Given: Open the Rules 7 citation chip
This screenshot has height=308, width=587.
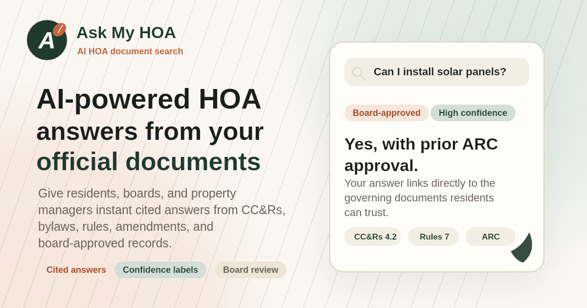Looking at the screenshot, I should click(x=433, y=237).
